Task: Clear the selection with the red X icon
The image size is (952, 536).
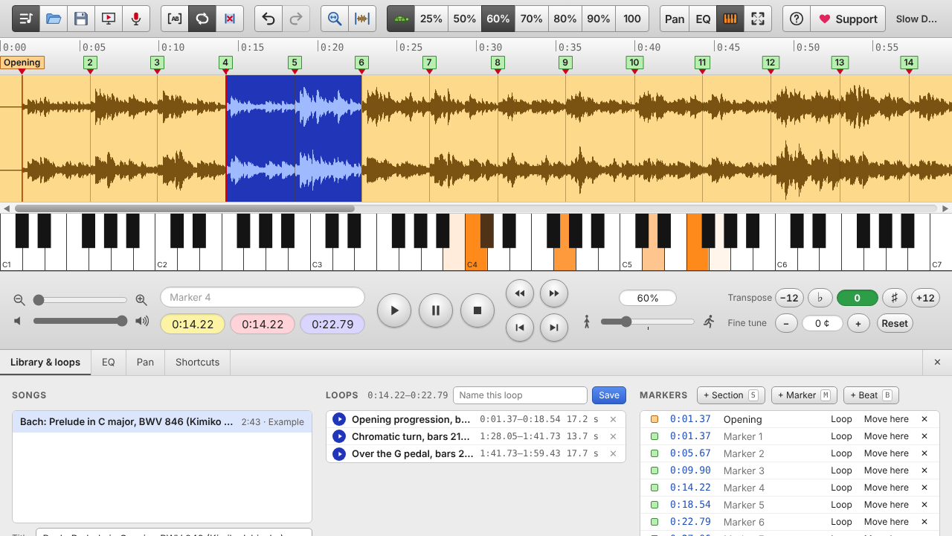Action: tap(230, 19)
